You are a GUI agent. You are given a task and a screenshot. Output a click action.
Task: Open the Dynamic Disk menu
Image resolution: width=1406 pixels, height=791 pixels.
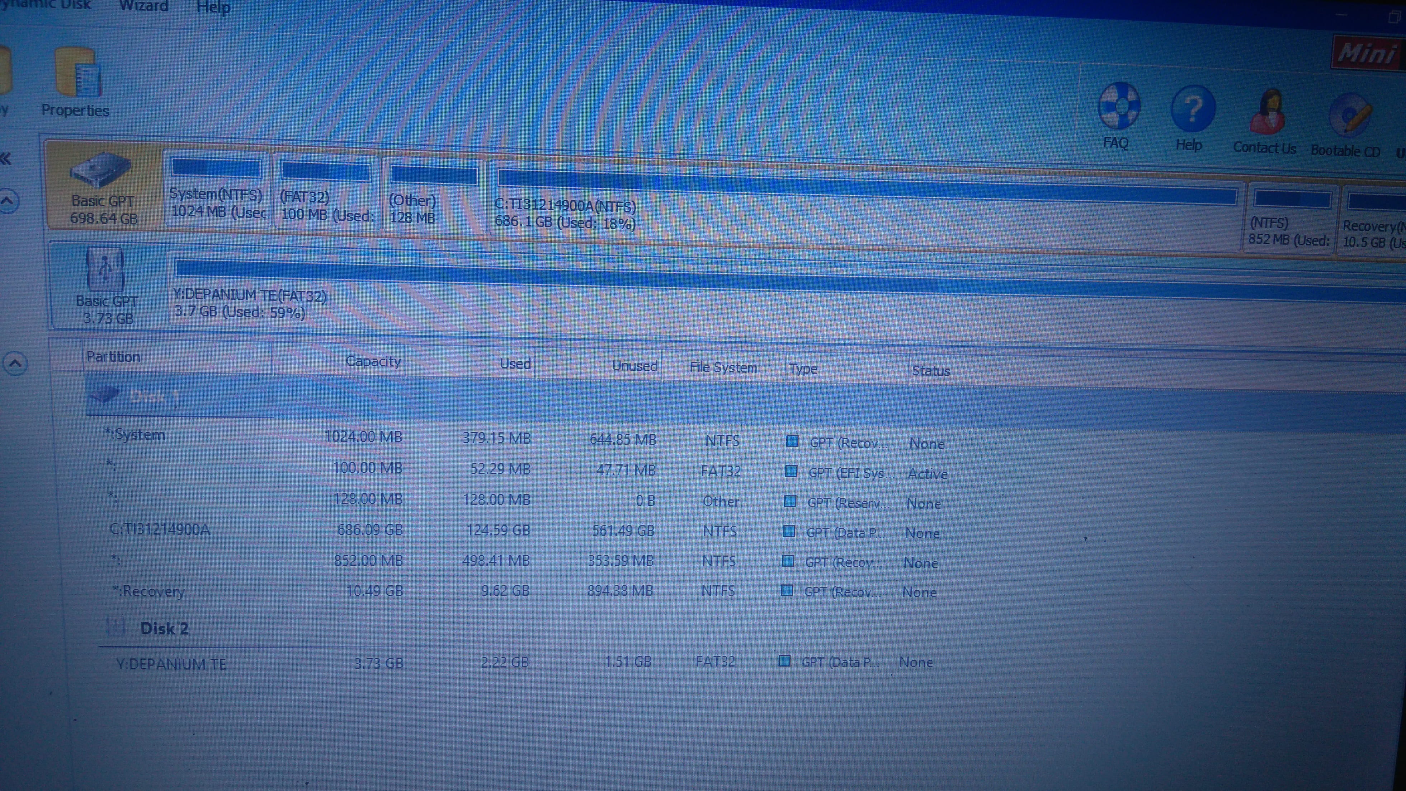45,5
